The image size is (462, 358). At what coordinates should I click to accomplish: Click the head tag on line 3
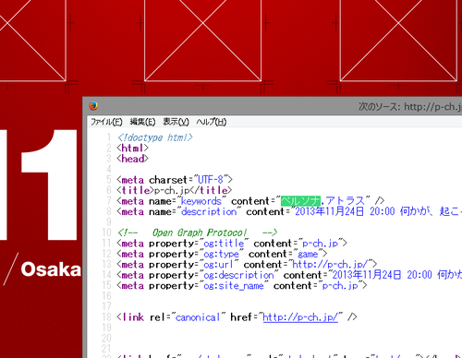click(133, 159)
